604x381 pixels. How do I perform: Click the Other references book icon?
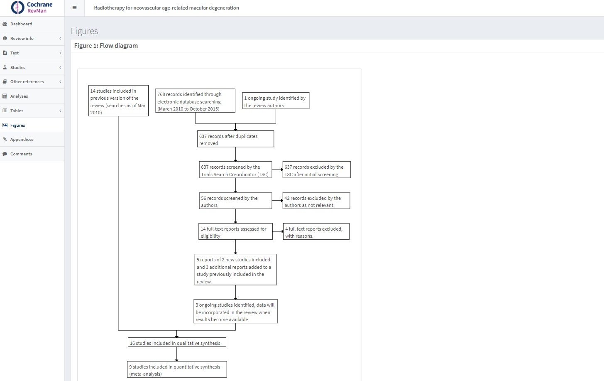tap(5, 82)
